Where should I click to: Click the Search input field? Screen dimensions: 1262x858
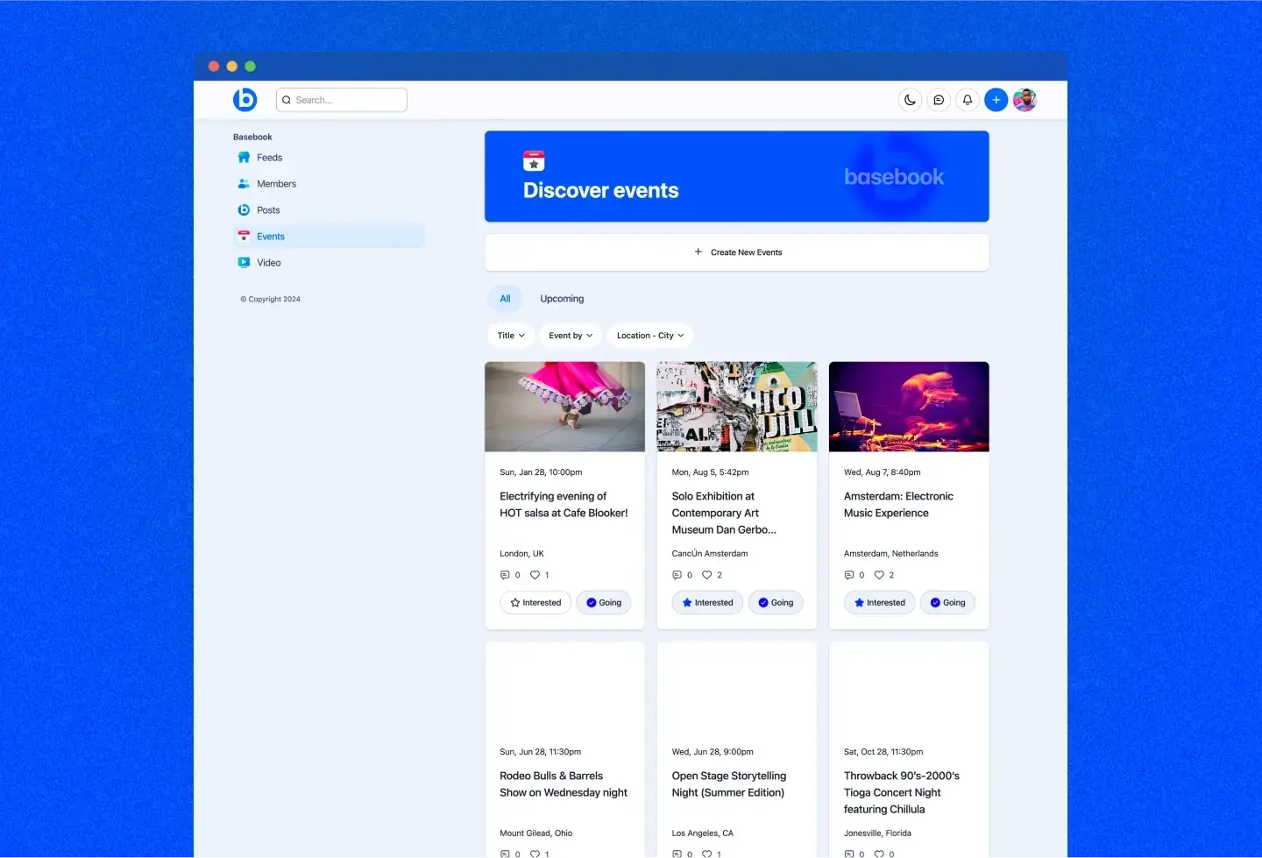[x=342, y=100]
